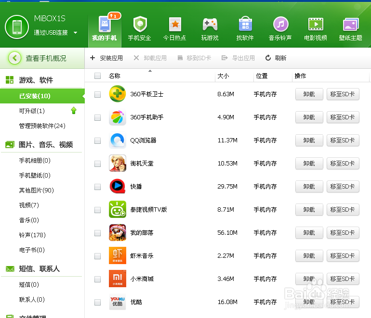The image size is (371, 318).
Task: Click the 泰捷视频TV版 app icon
Action: point(118,209)
